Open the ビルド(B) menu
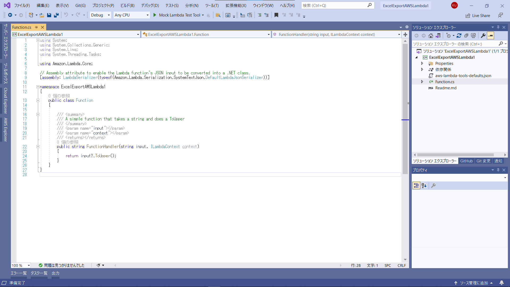The width and height of the screenshot is (510, 287). [127, 5]
